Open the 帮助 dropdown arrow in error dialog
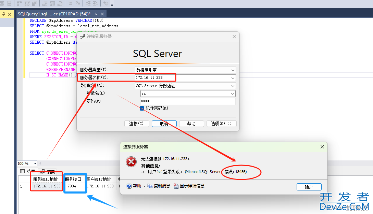Image resolution: width=373 pixels, height=214 pixels. click(x=144, y=186)
